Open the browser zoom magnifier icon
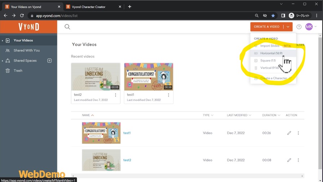 [x=257, y=15]
